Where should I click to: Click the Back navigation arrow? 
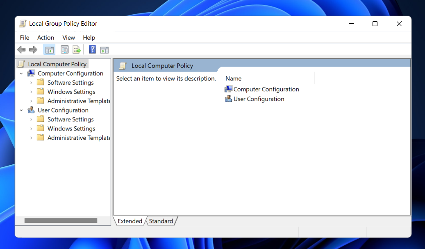[21, 49]
